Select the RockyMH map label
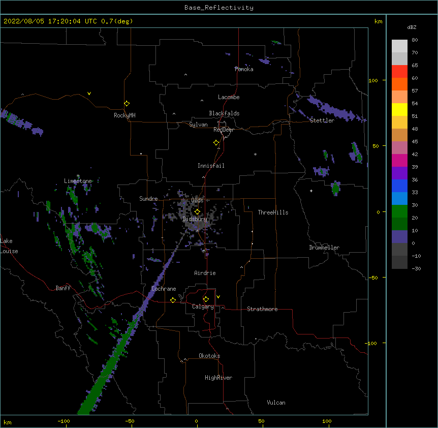 (x=124, y=115)
